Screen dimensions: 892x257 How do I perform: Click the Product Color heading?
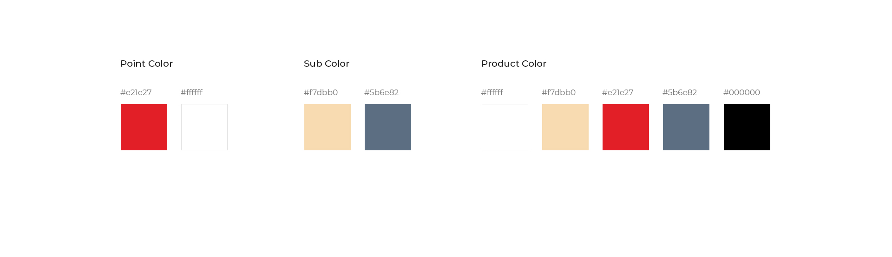514,64
